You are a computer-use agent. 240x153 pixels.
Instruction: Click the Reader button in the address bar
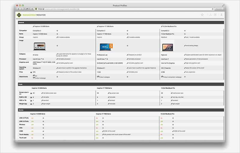(x=219, y=9)
